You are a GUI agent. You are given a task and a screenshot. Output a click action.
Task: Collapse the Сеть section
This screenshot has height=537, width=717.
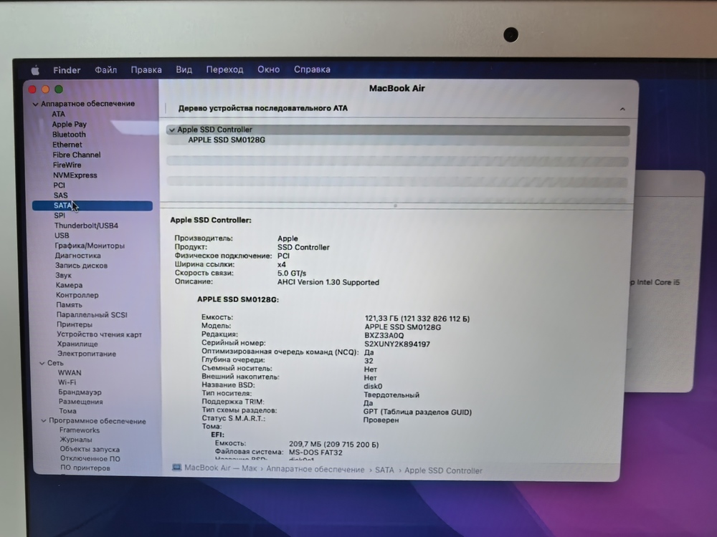(x=42, y=363)
